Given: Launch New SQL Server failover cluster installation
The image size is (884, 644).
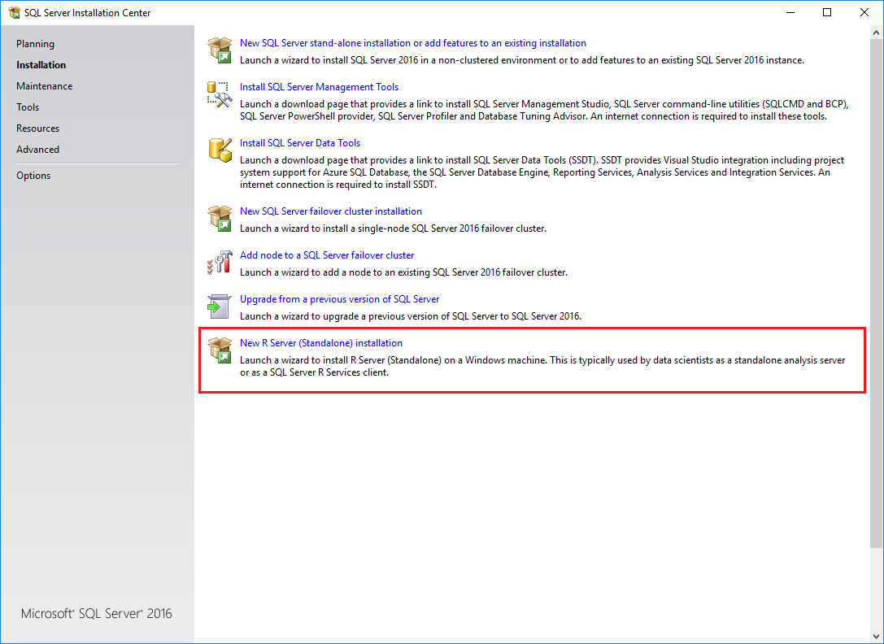Looking at the screenshot, I should click(331, 211).
